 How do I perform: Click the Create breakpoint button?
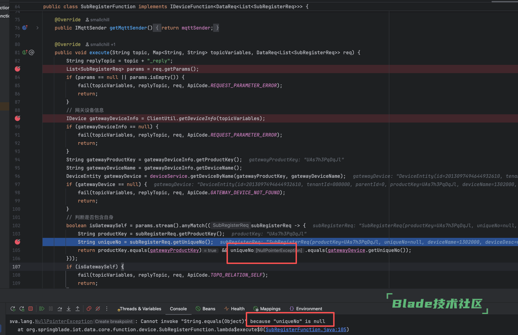point(114,322)
